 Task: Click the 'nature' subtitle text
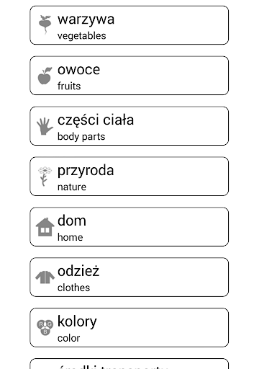72,187
